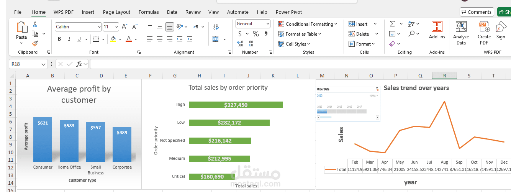Decrease indent in Alignment group
The image size is (511, 192).
[180, 39]
